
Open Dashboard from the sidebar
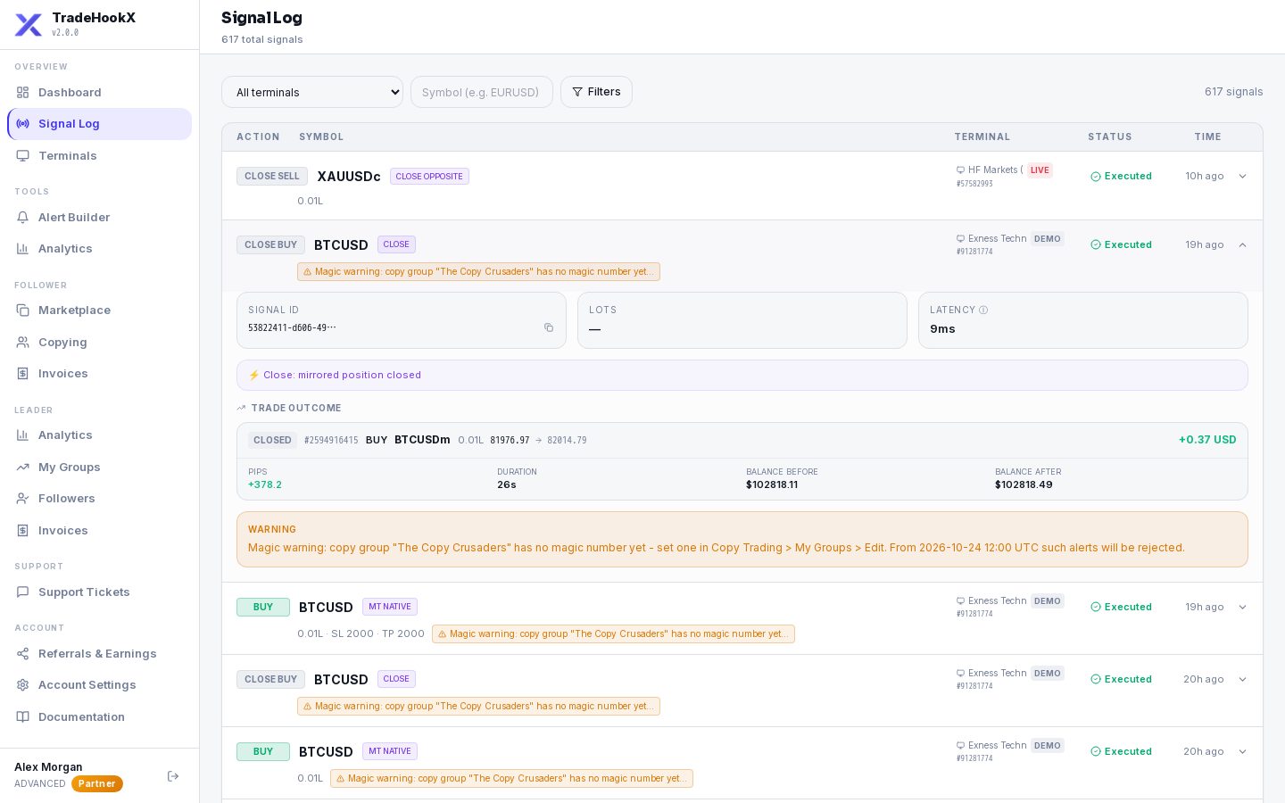coord(99,92)
